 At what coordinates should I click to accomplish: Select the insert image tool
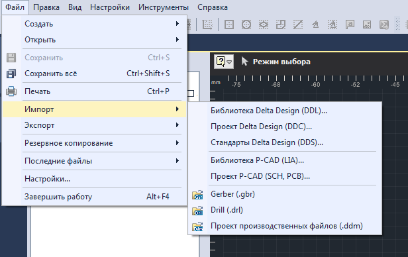pos(367,25)
